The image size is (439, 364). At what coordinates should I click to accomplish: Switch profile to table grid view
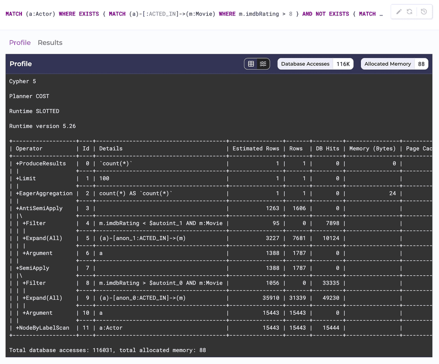(251, 64)
